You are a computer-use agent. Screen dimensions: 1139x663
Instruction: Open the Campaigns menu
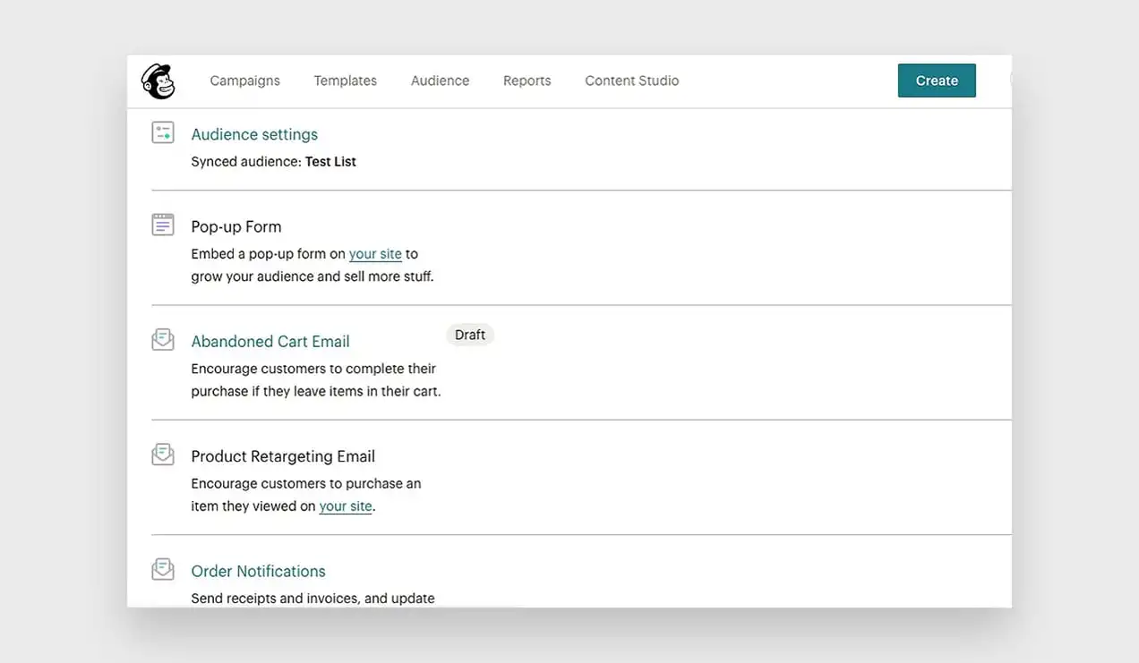click(x=244, y=81)
